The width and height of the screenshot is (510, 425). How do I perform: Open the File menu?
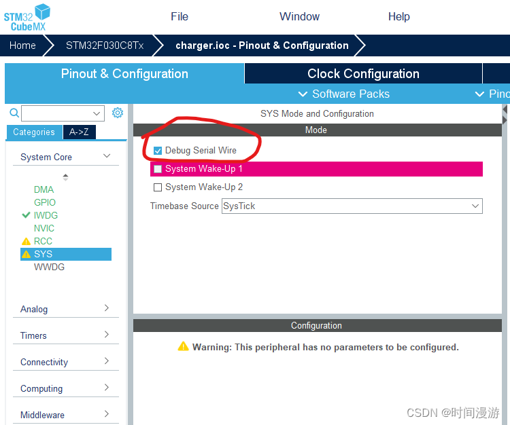180,16
